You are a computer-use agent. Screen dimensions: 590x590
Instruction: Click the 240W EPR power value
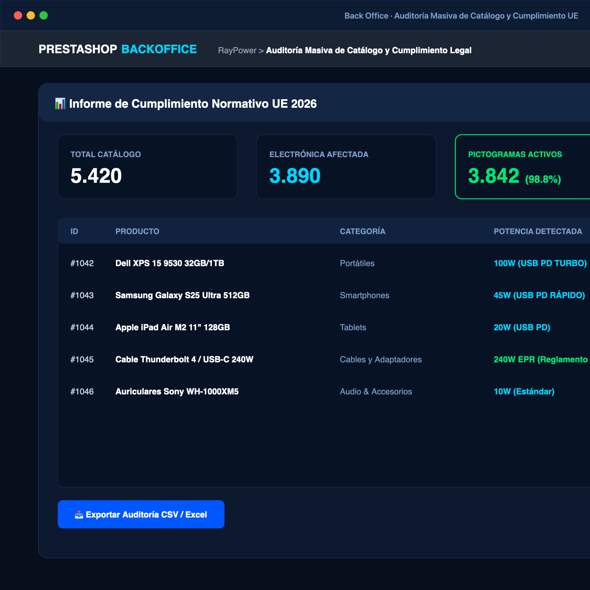point(542,359)
